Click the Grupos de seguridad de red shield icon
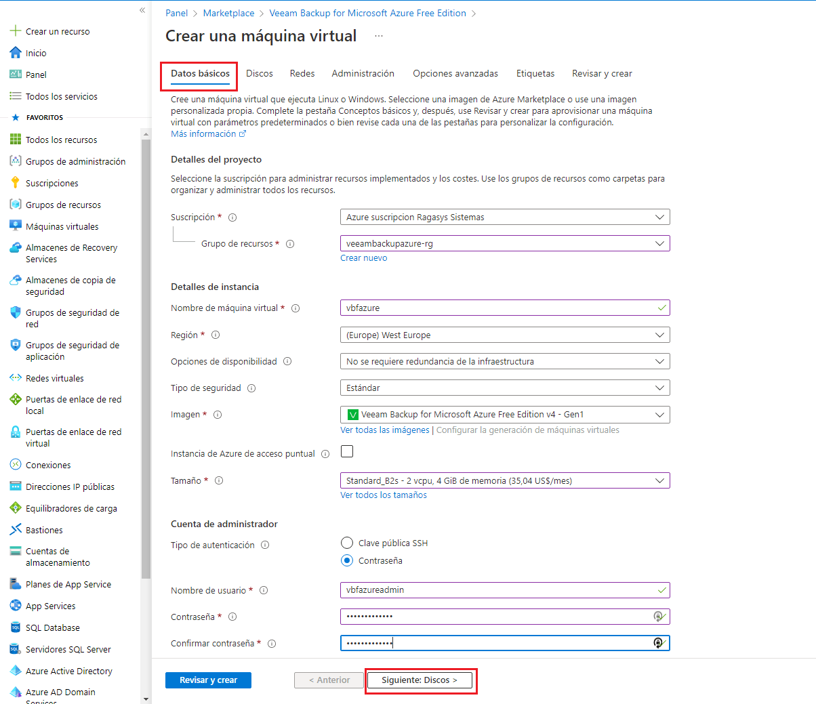Viewport: 816px width, 704px height. coord(15,313)
